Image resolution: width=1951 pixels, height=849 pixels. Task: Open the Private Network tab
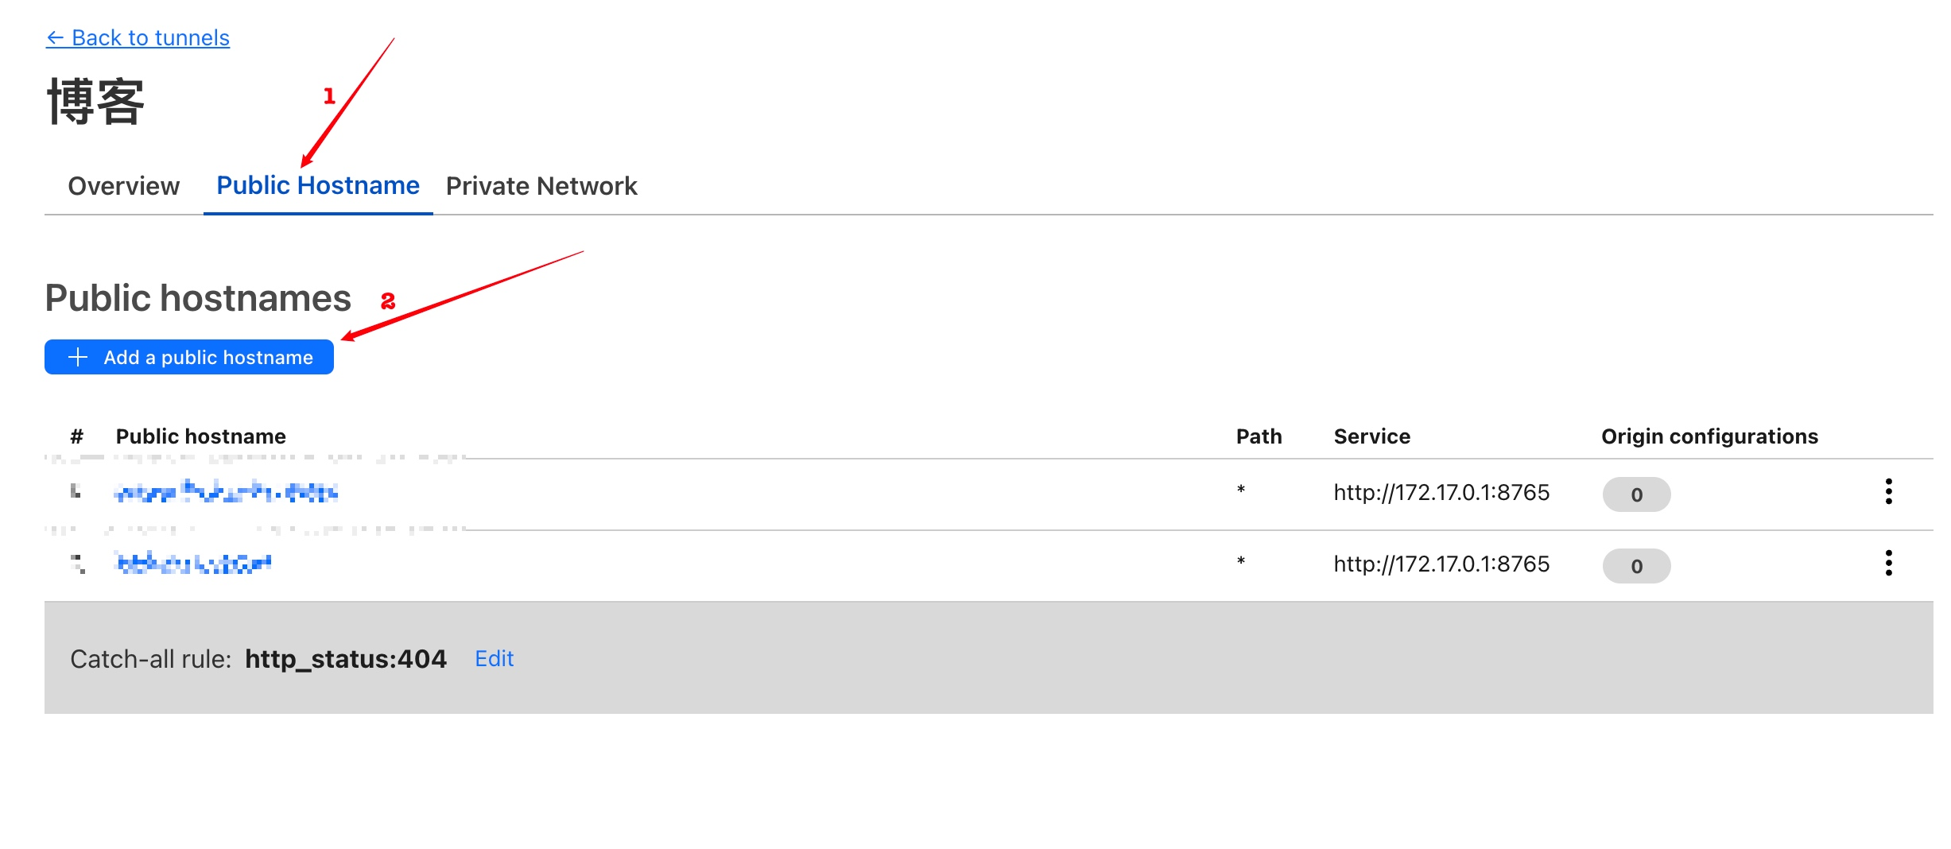point(541,186)
